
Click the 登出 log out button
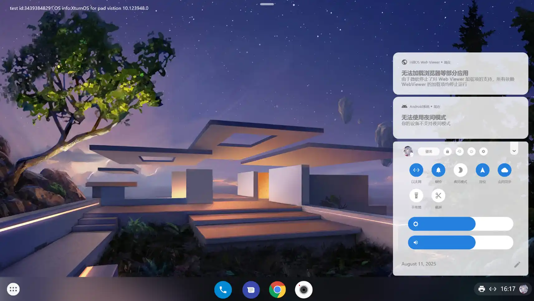[428, 152]
